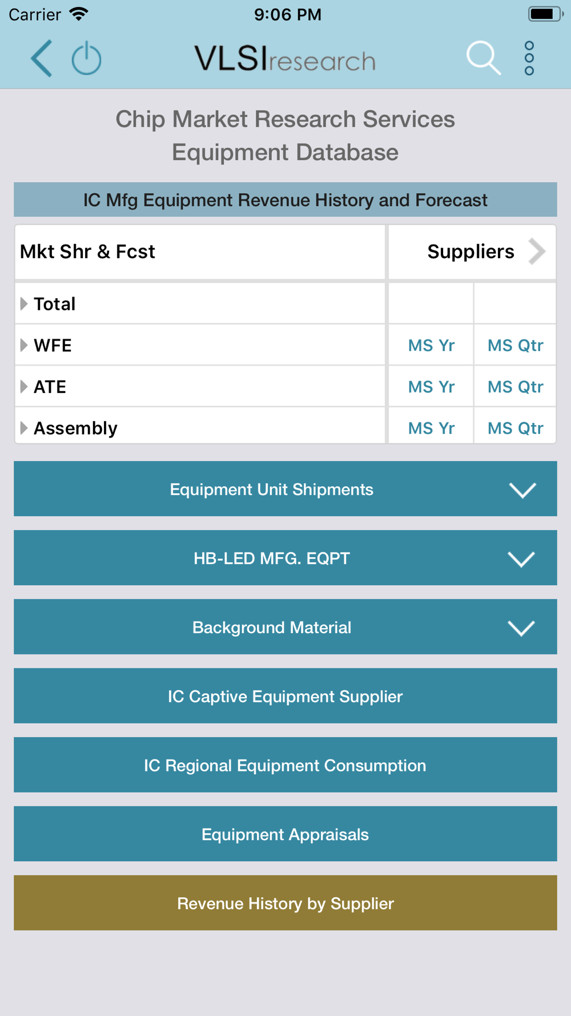571x1016 pixels.
Task: Open Revenue History by Supplier
Action: 285,903
